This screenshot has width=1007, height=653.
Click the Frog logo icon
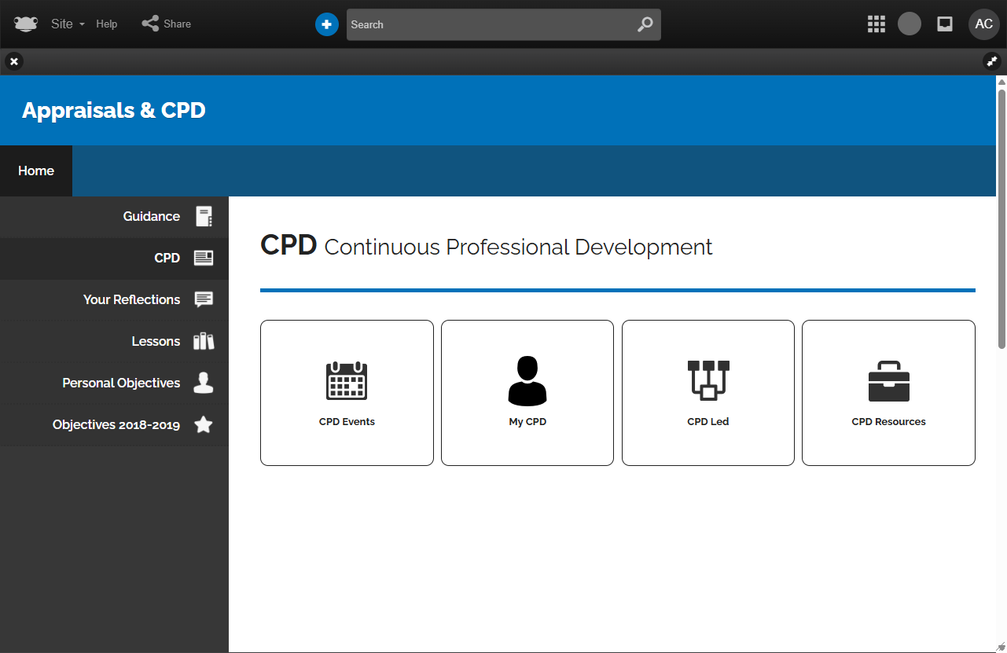coord(26,24)
